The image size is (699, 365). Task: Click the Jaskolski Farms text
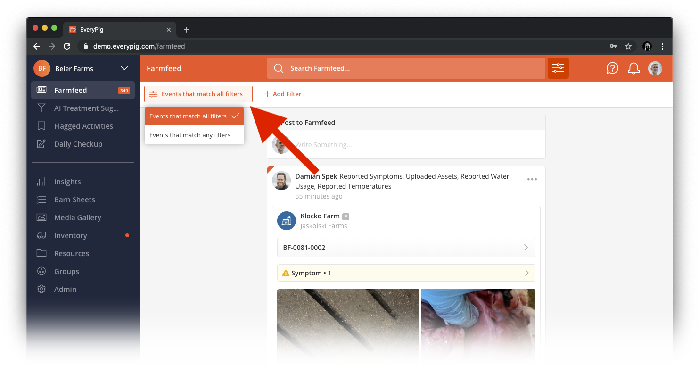click(x=324, y=226)
